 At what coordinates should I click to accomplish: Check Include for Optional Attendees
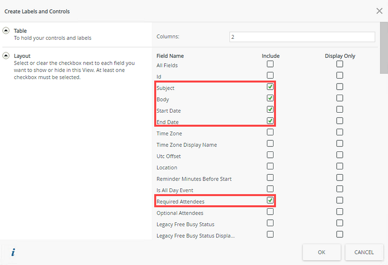coord(270,212)
